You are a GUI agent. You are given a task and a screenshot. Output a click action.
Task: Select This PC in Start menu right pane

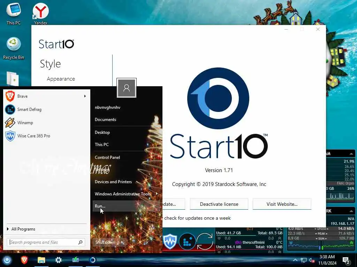point(102,144)
